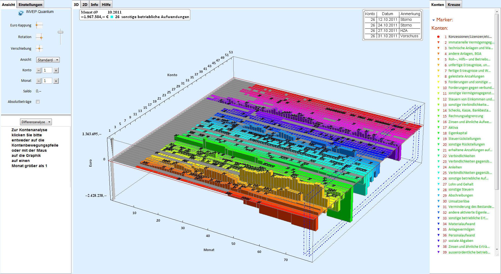Increase Konto value with plus button
Image resolution: width=501 pixels, height=274 pixels.
pos(56,70)
